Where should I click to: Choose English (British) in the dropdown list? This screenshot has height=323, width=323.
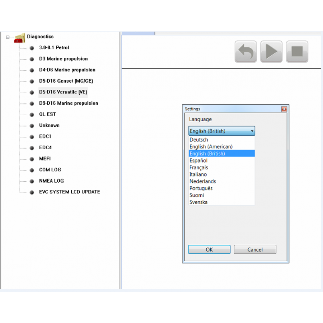222,154
